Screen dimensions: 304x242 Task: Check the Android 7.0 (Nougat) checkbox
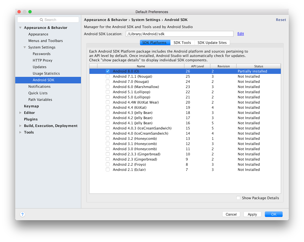click(108, 81)
